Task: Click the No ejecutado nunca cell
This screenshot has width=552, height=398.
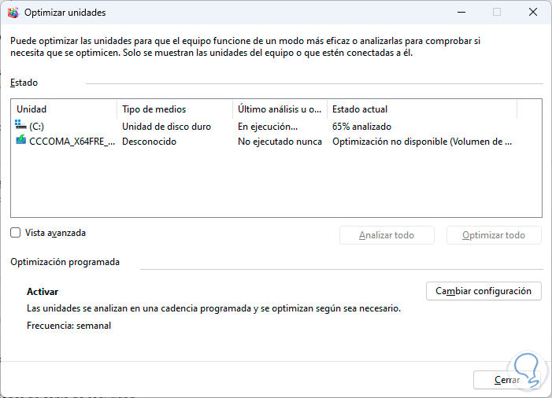Action: click(x=280, y=142)
